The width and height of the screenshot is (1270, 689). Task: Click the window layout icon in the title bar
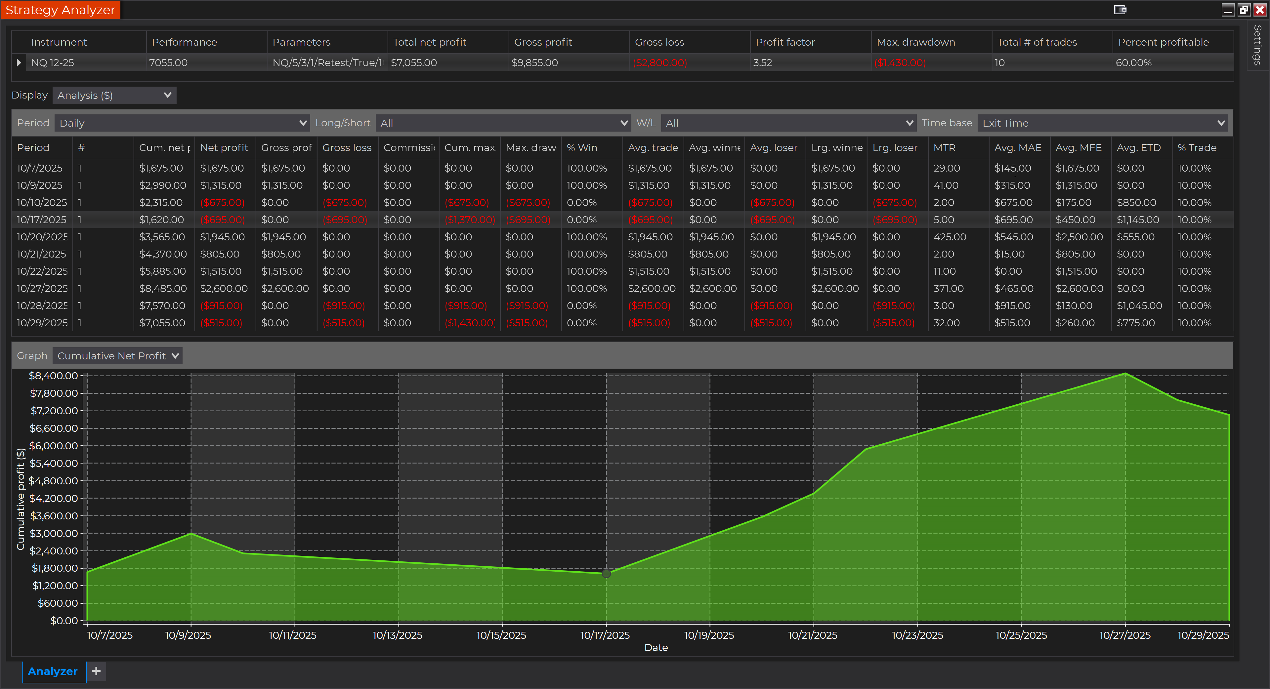point(1120,9)
